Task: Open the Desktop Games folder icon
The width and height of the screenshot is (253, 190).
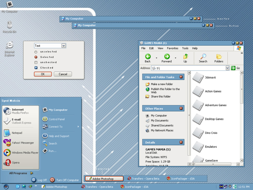Action: click(198, 119)
